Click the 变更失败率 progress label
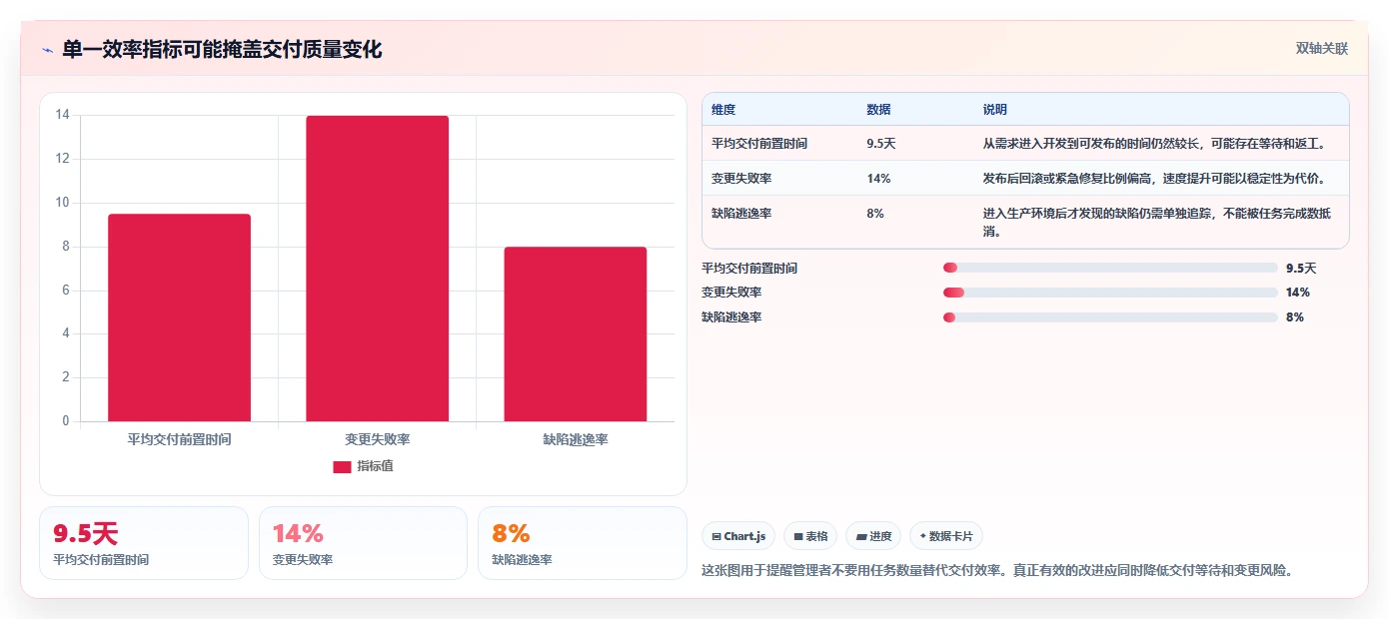This screenshot has width=1389, height=619. [x=731, y=293]
